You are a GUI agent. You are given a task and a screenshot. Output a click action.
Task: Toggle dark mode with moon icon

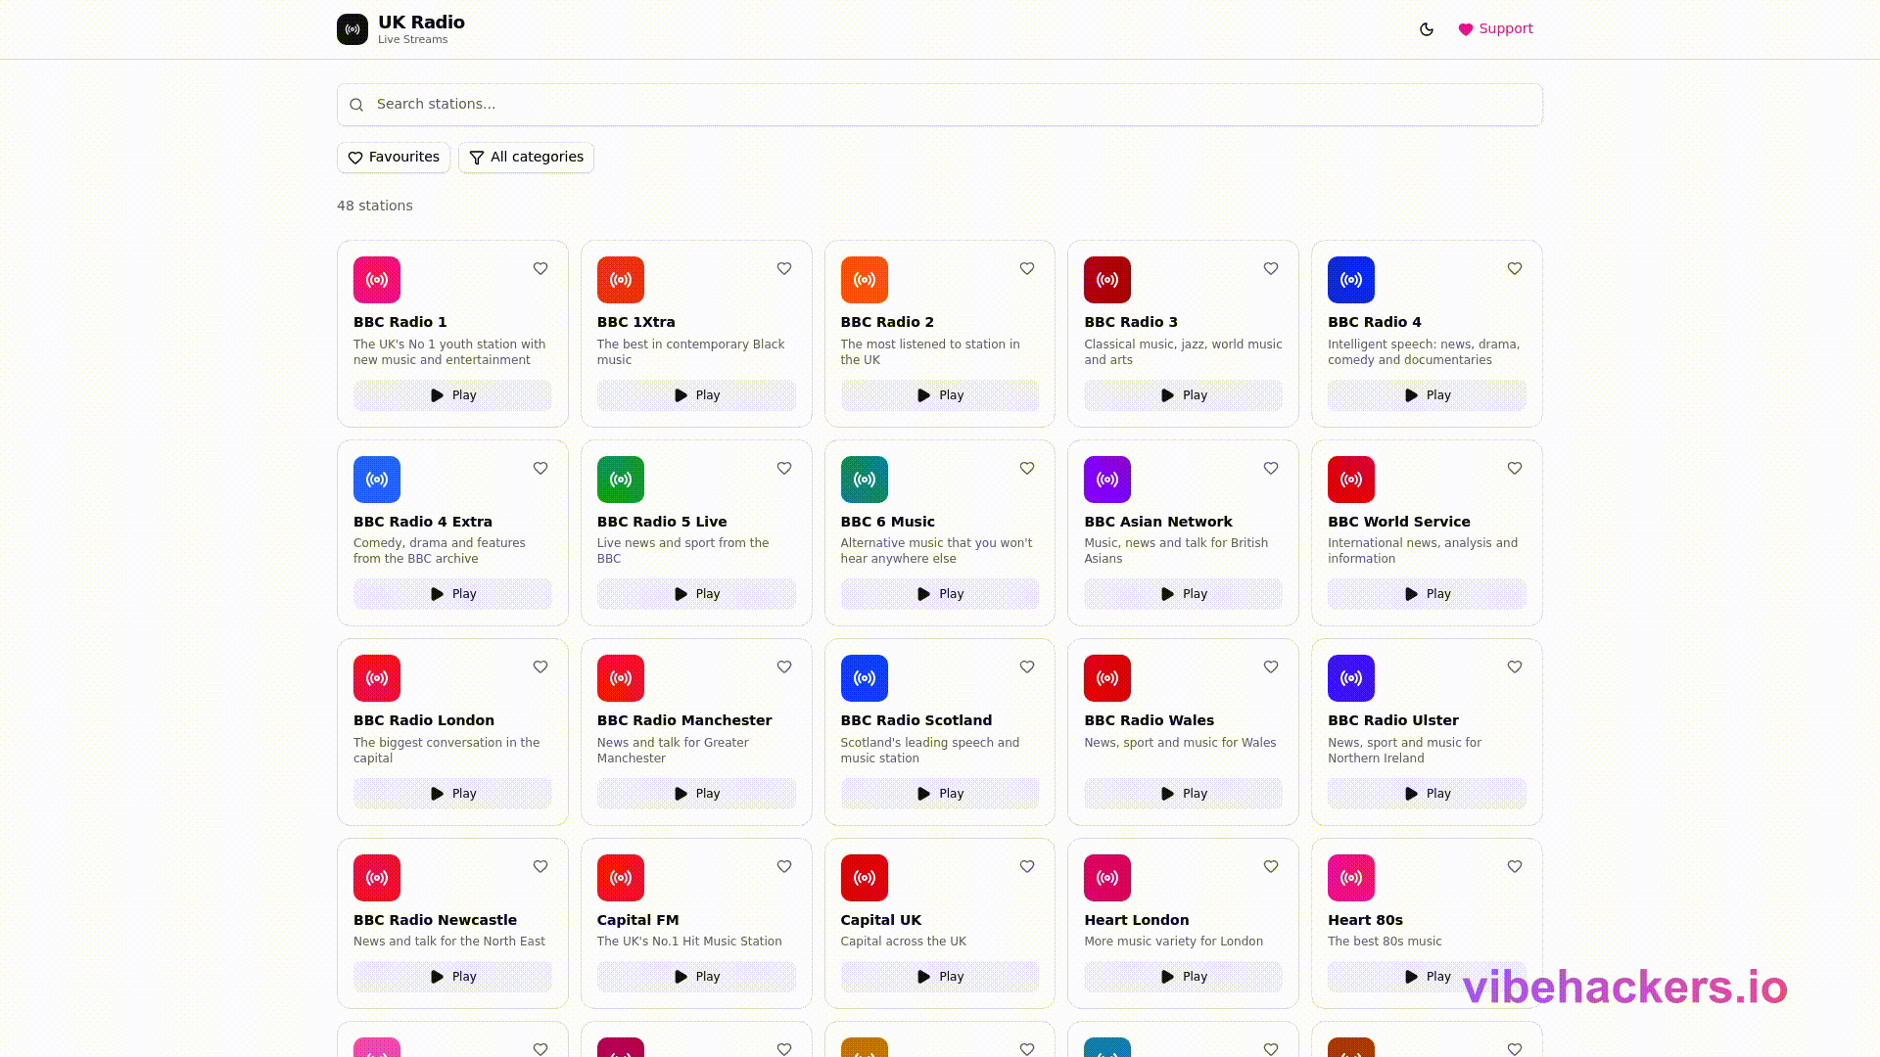(1427, 29)
